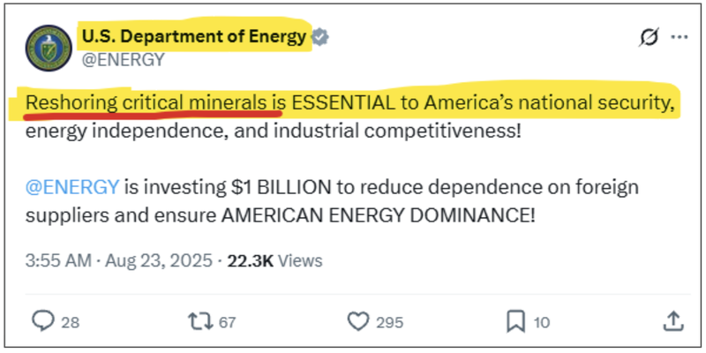Click the 28 replies count
This screenshot has width=706, height=353.
click(70, 321)
